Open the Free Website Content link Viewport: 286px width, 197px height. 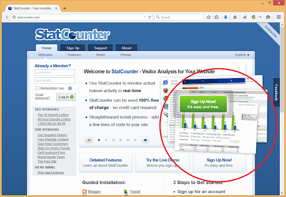[x=53, y=139]
